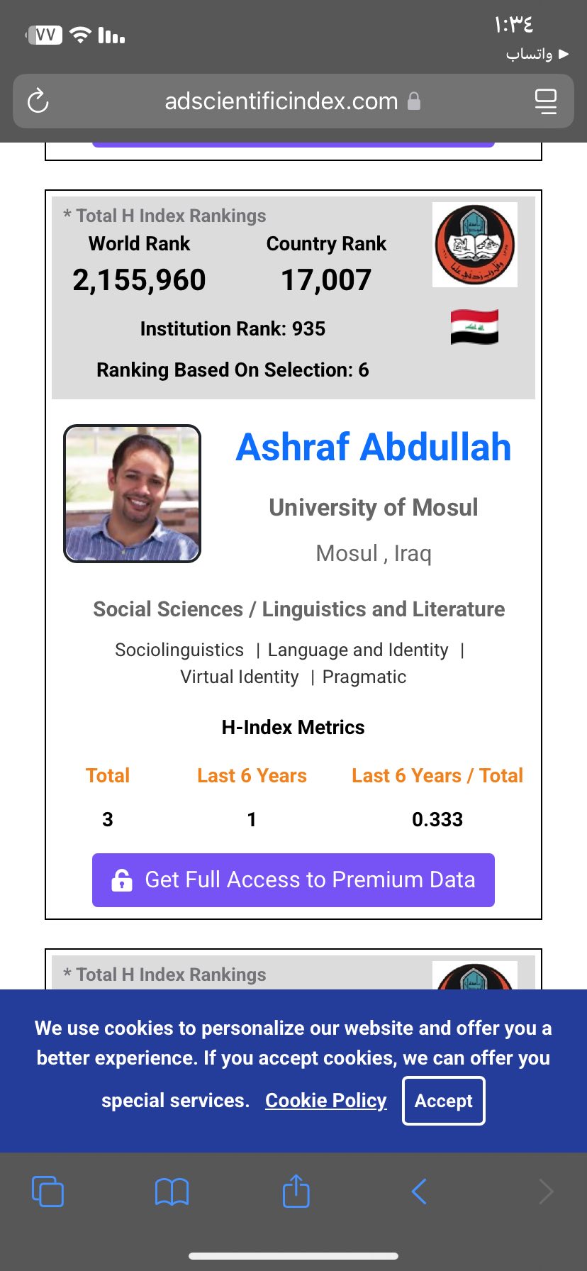Open Safari tabs overview icon
587x1271 pixels.
pos(47,1191)
